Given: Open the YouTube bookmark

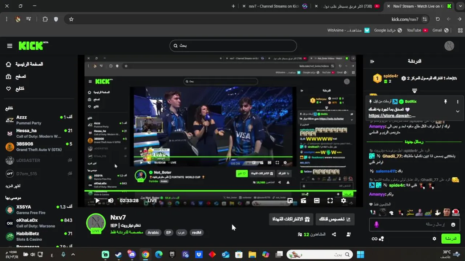Looking at the screenshot, I should click(417, 30).
